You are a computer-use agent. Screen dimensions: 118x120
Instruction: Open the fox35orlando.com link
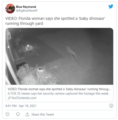tap(24, 98)
